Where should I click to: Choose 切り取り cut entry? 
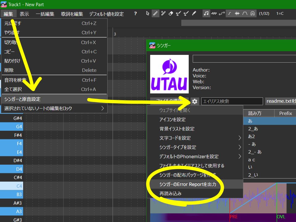coord(54,43)
